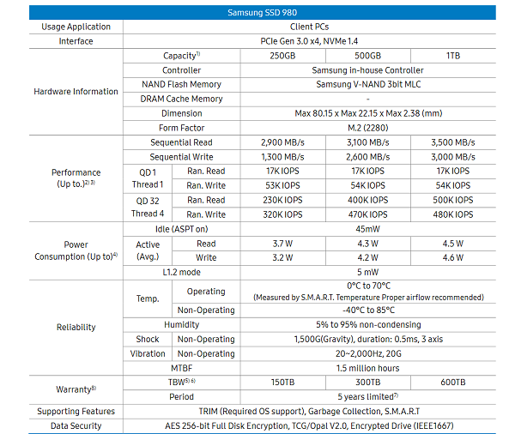515x434 pixels.
Task: Click the 3,000 MB/s sequential write value
Action: click(453, 157)
